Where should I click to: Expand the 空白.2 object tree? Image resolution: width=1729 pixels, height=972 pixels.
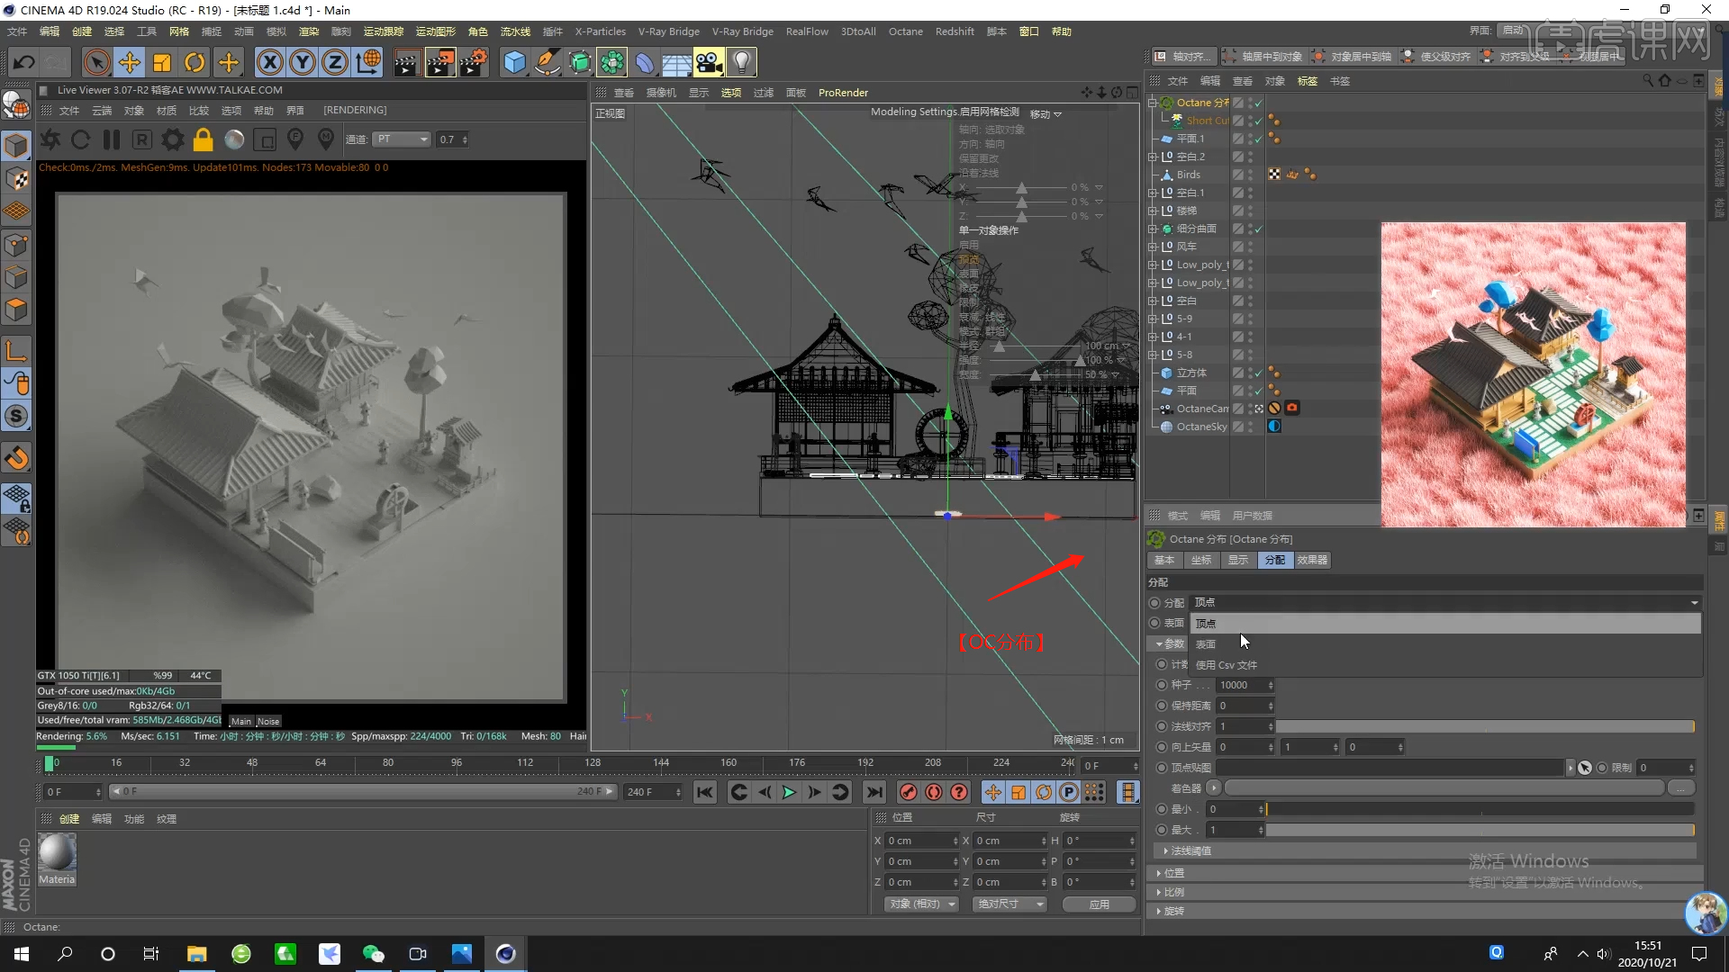click(x=1152, y=157)
